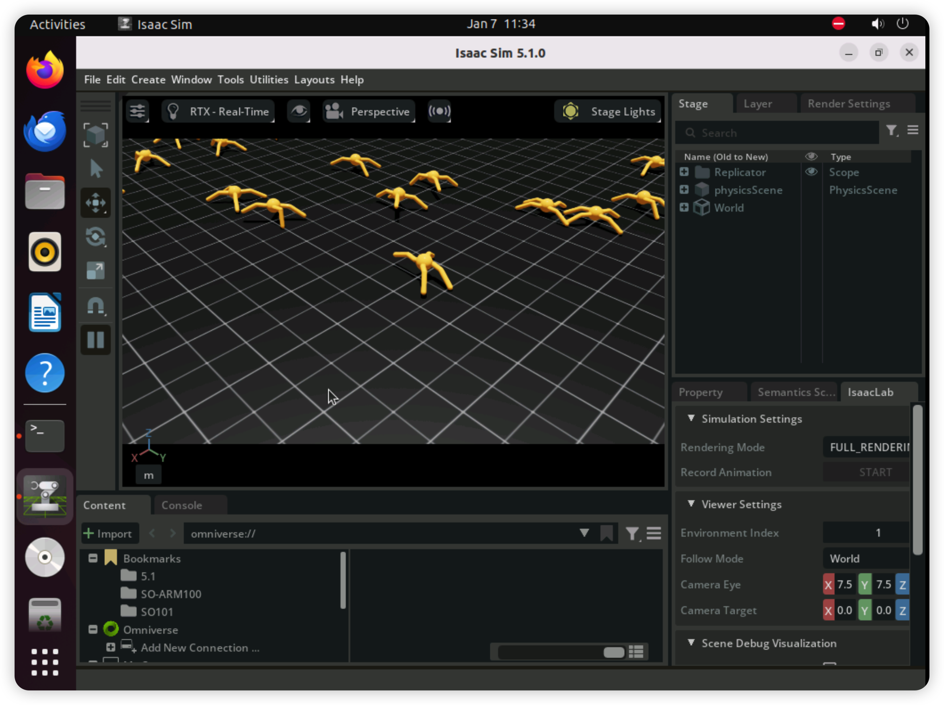Image resolution: width=944 pixels, height=705 pixels.
Task: Click the Stage filter funnel icon
Action: (891, 131)
